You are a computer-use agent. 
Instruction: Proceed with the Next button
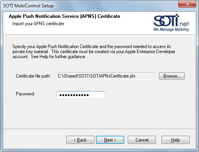(x=110, y=140)
